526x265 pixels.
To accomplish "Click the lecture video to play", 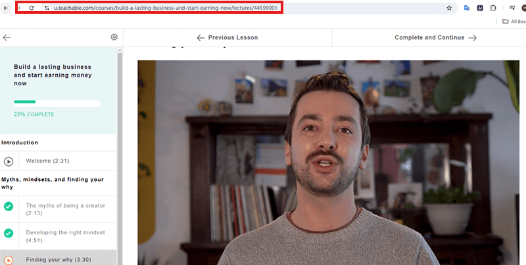I will point(328,163).
